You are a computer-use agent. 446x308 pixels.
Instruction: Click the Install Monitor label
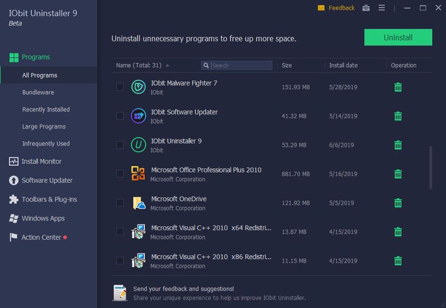tap(42, 161)
